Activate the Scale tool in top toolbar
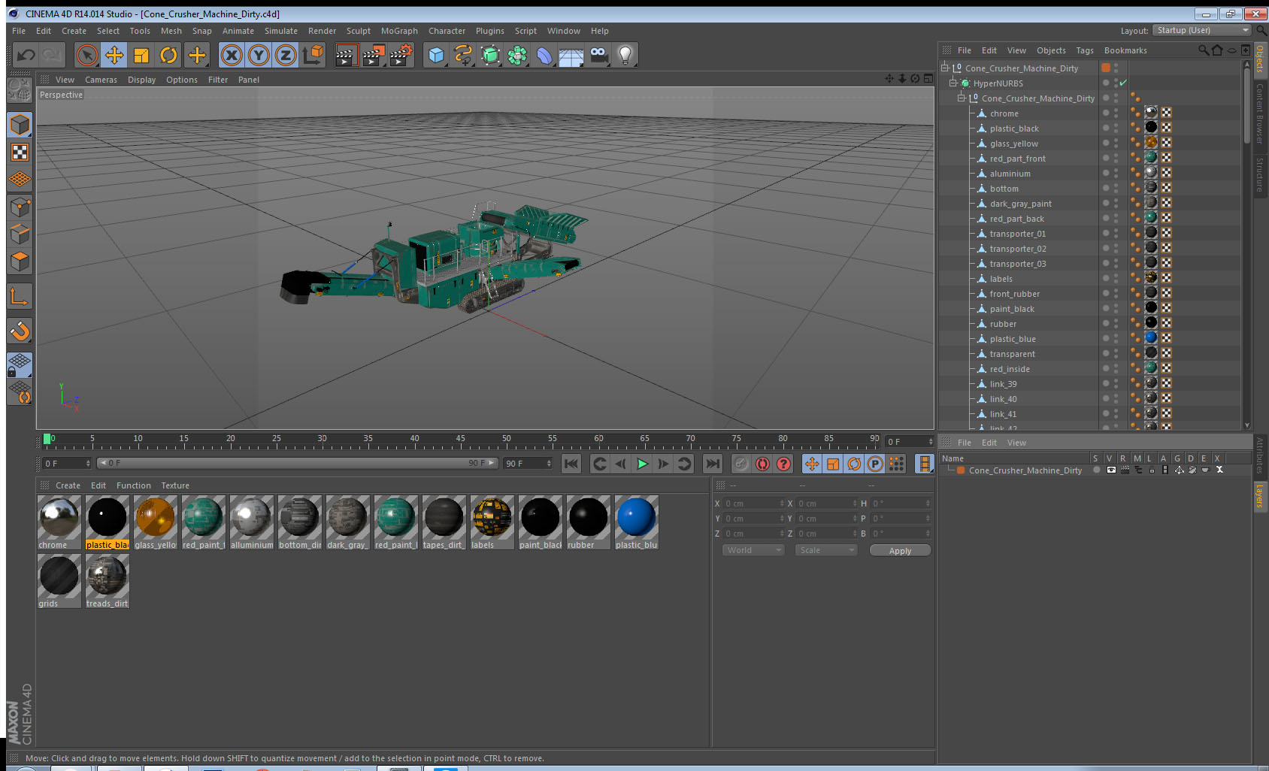1269x771 pixels. tap(141, 55)
